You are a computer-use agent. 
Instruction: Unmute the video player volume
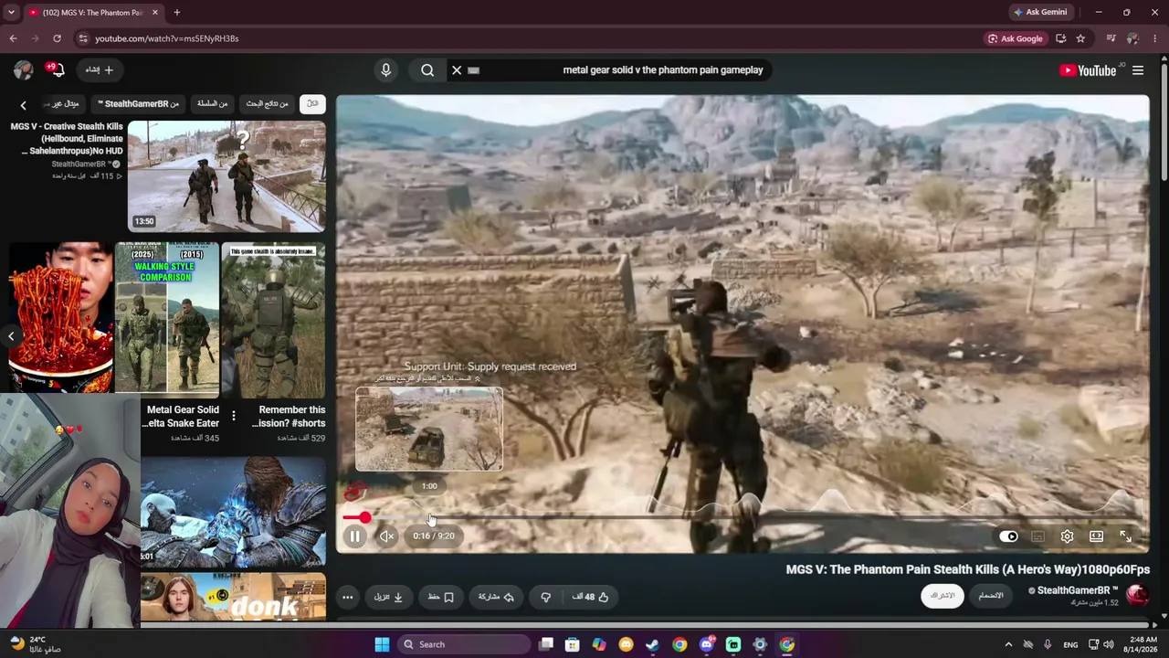point(387,536)
